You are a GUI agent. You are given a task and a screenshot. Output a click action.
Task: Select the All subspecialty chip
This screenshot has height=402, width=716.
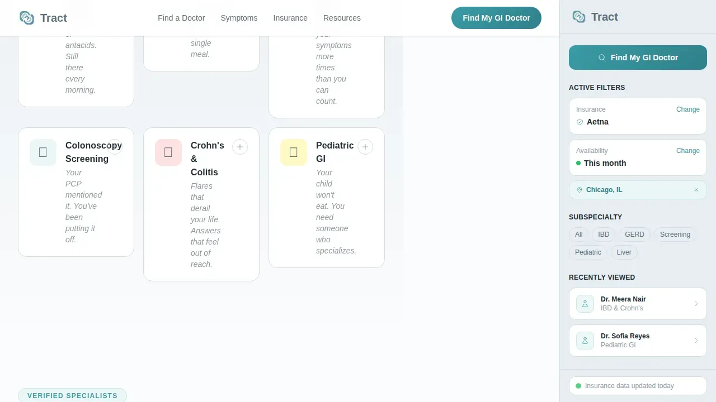click(578, 234)
